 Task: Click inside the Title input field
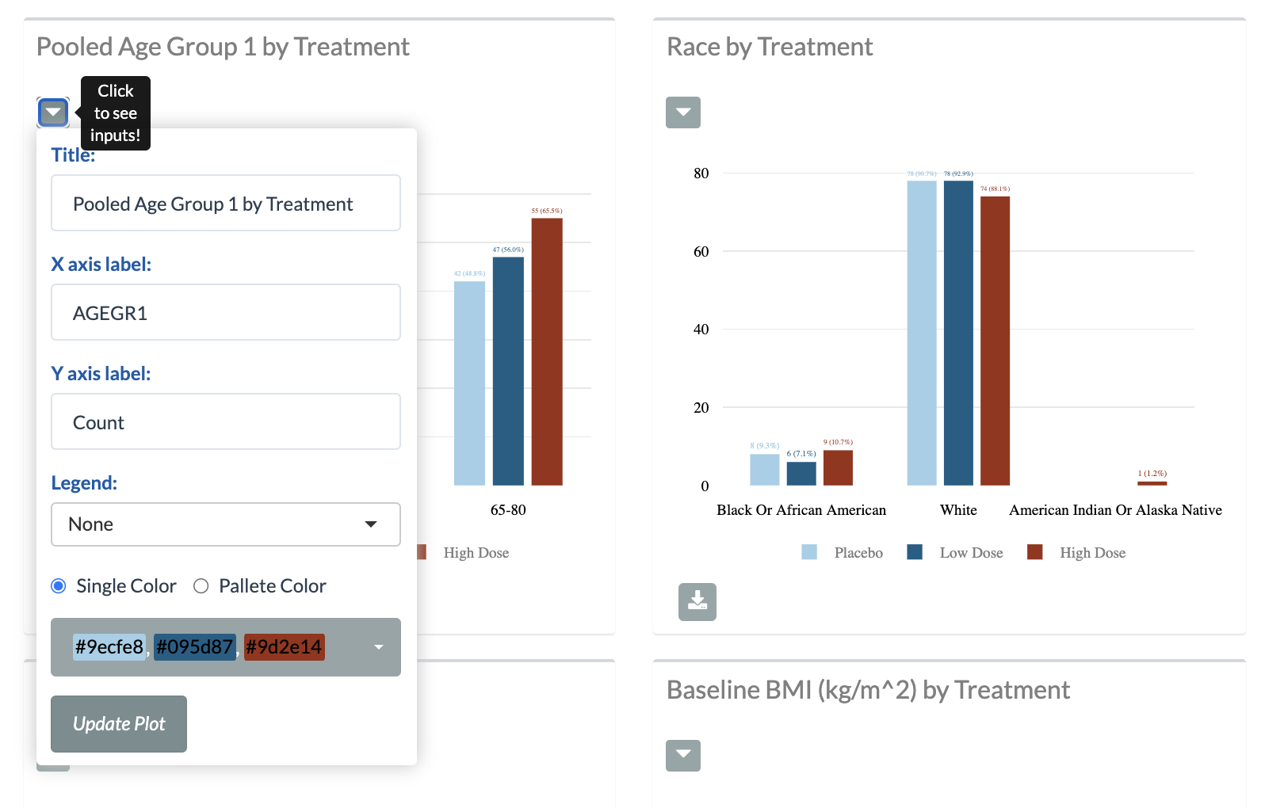[225, 204]
